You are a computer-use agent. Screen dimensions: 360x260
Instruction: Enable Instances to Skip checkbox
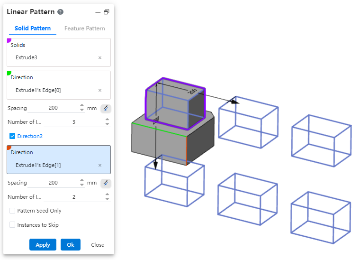pyautogui.click(x=12, y=225)
